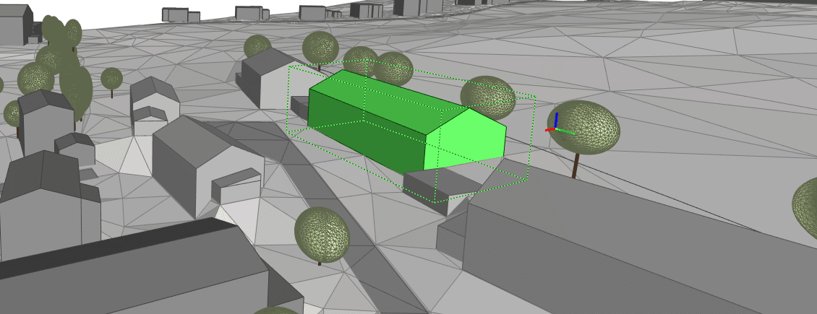Image resolution: width=817 pixels, height=314 pixels.
Task: Select the small grey block behind green building
Action: [299, 107]
